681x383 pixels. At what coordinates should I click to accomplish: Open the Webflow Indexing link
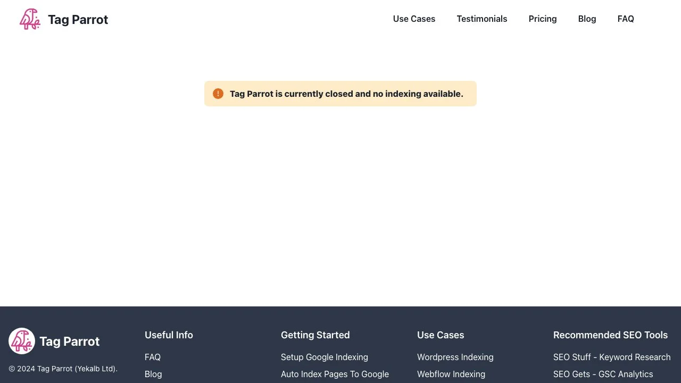(x=451, y=374)
